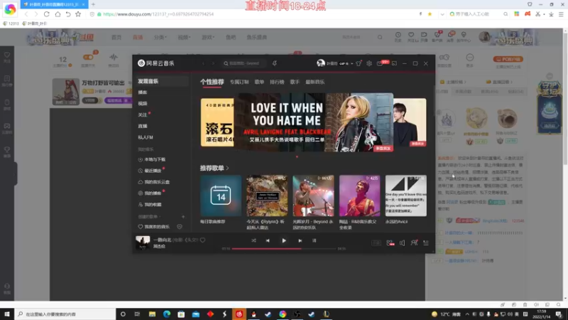Click the NetEase user avatar
The image size is (568, 320).
point(321,63)
